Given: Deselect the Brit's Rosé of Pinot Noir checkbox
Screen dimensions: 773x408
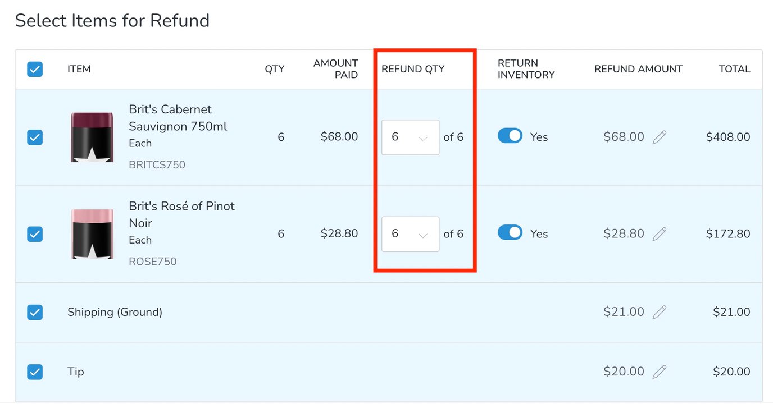Looking at the screenshot, I should click(x=35, y=234).
